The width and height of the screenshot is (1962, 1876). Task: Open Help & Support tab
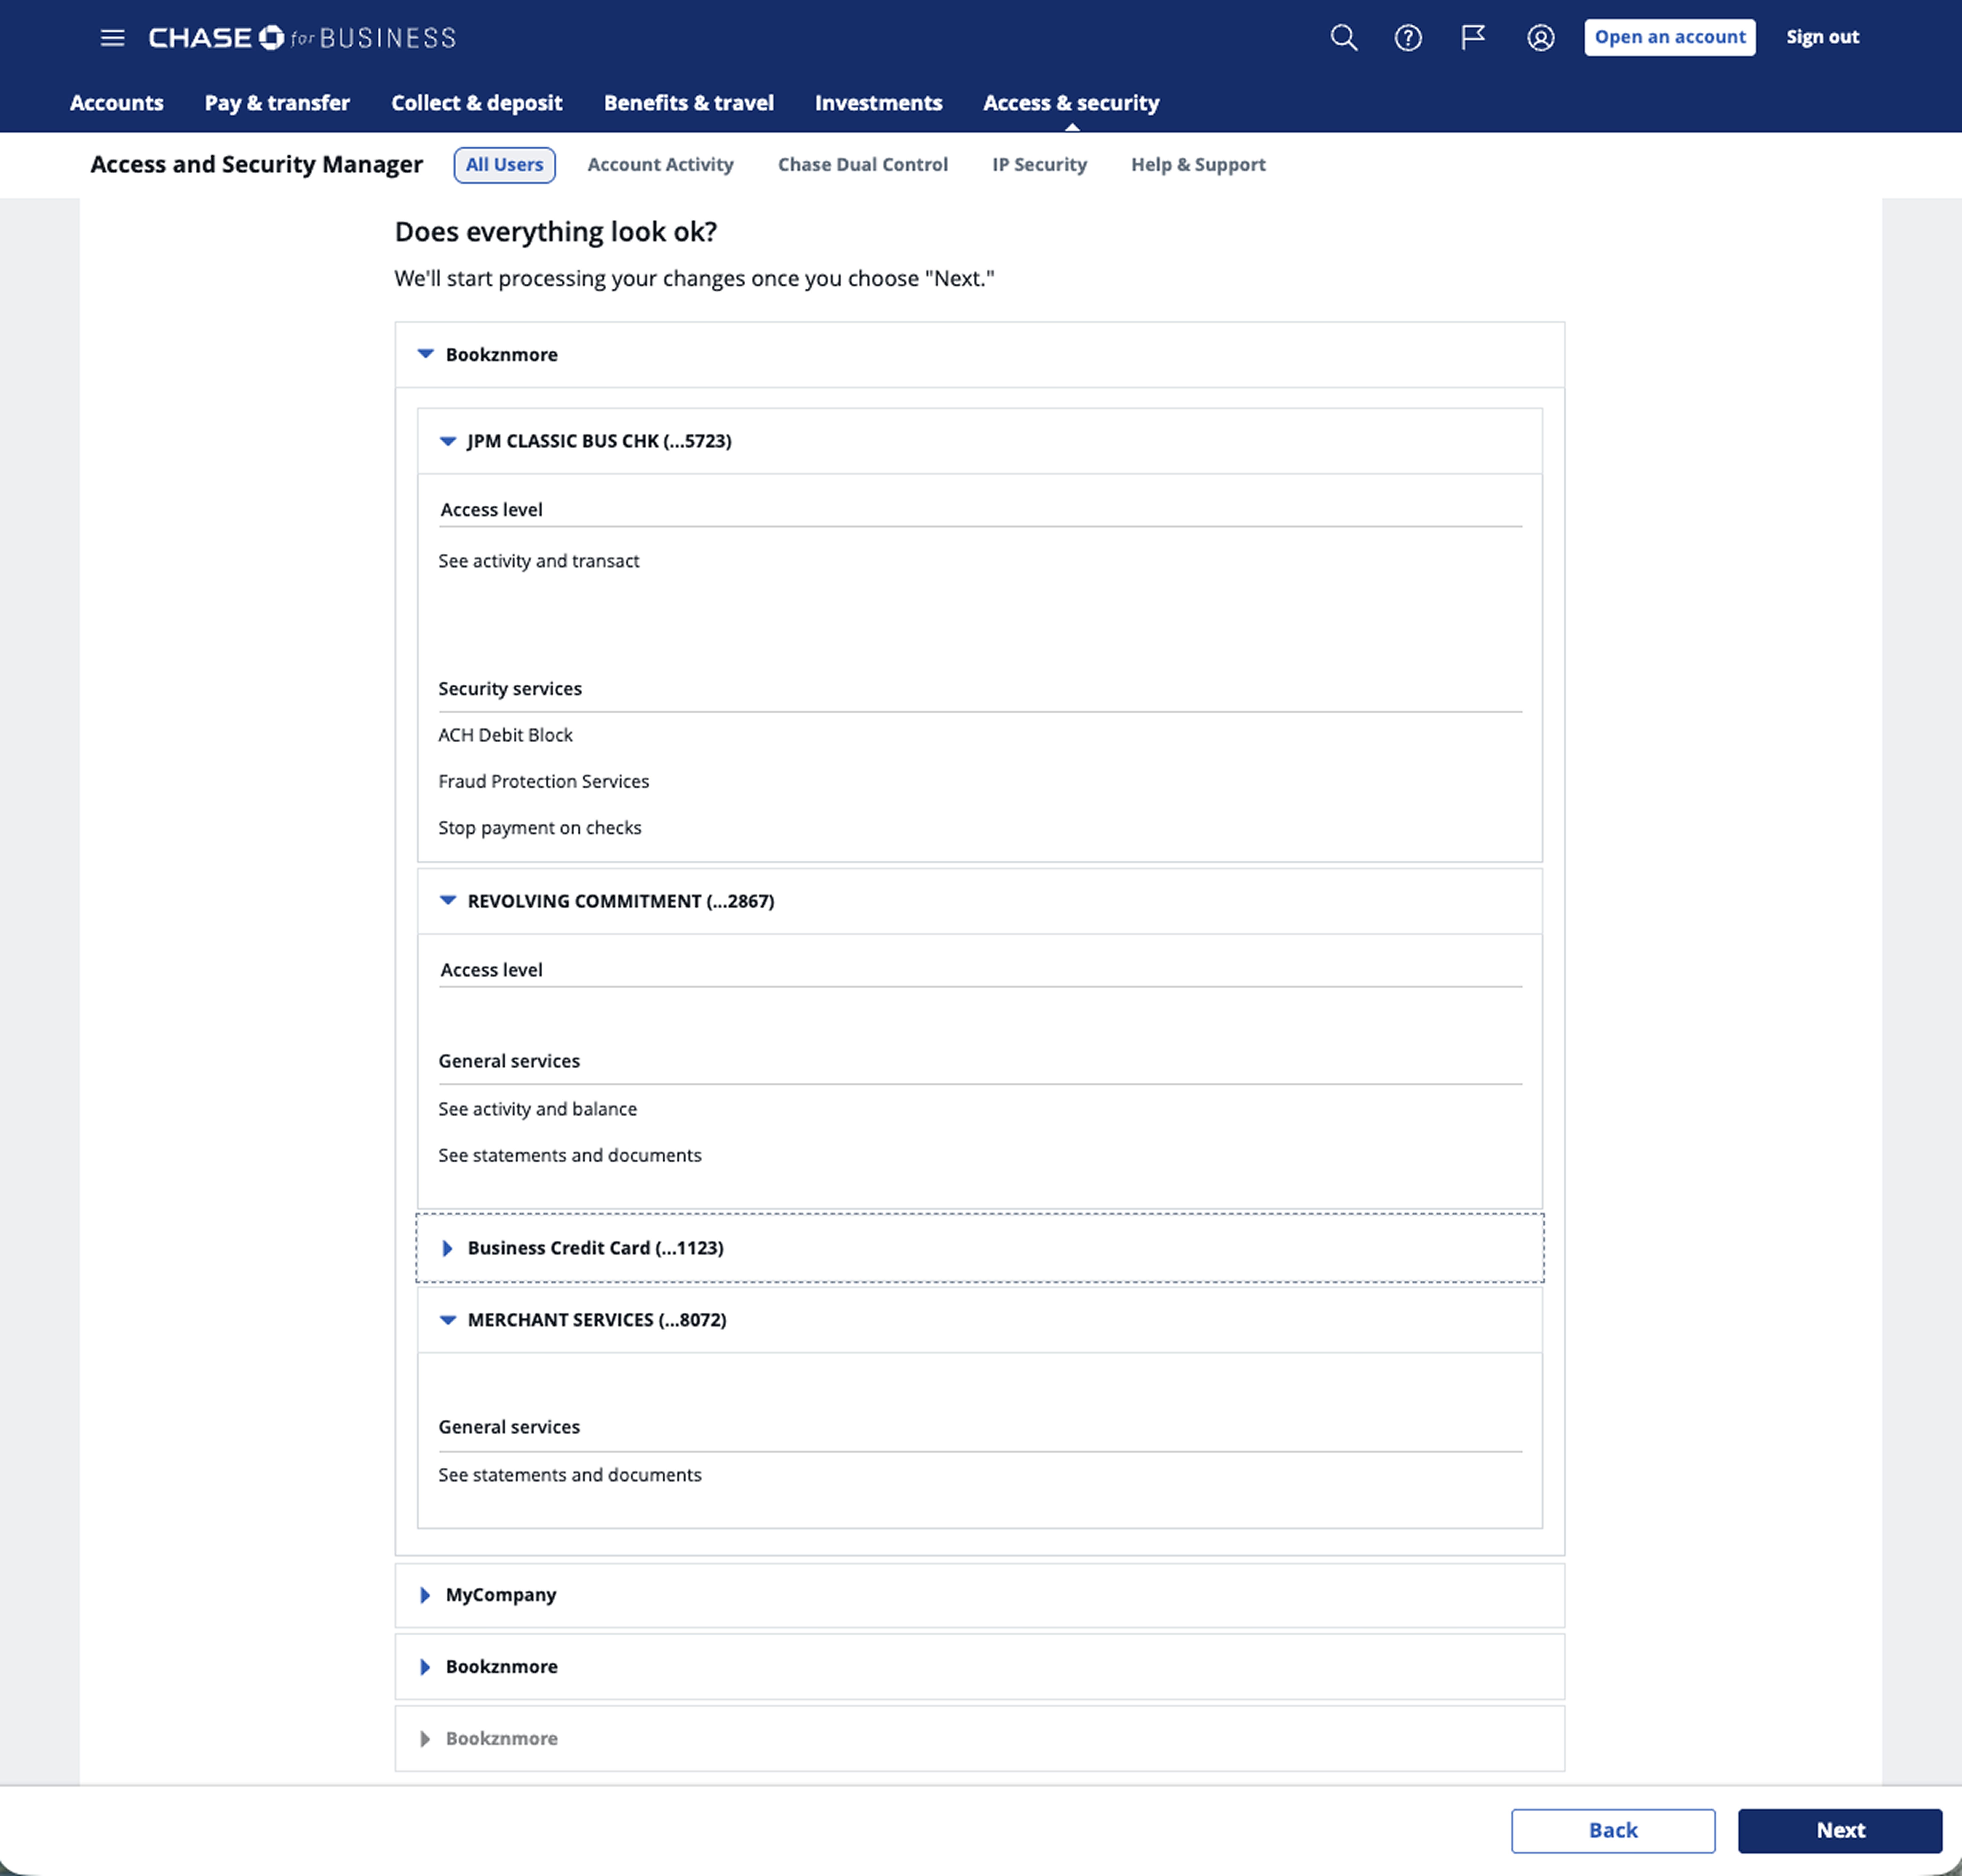click(x=1198, y=165)
